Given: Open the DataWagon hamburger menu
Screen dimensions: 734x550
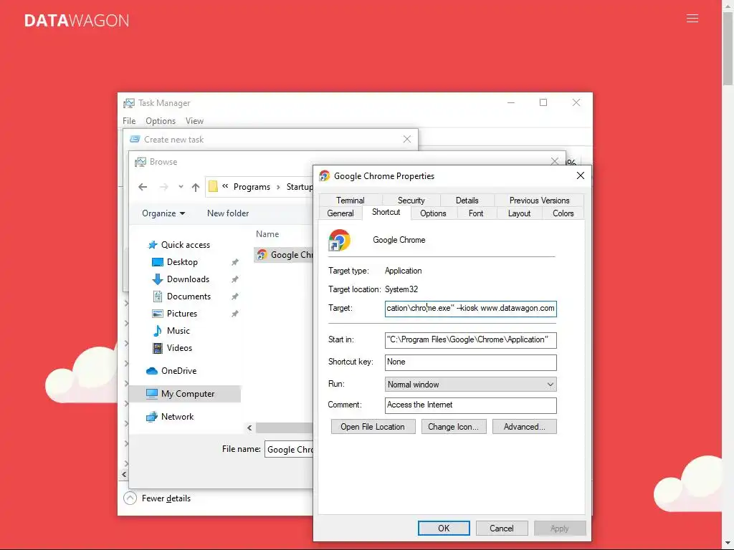Looking at the screenshot, I should pos(692,19).
